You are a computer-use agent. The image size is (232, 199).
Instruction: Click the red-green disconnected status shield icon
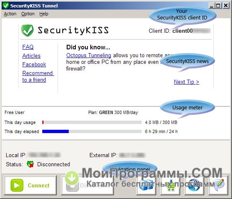click(x=30, y=164)
